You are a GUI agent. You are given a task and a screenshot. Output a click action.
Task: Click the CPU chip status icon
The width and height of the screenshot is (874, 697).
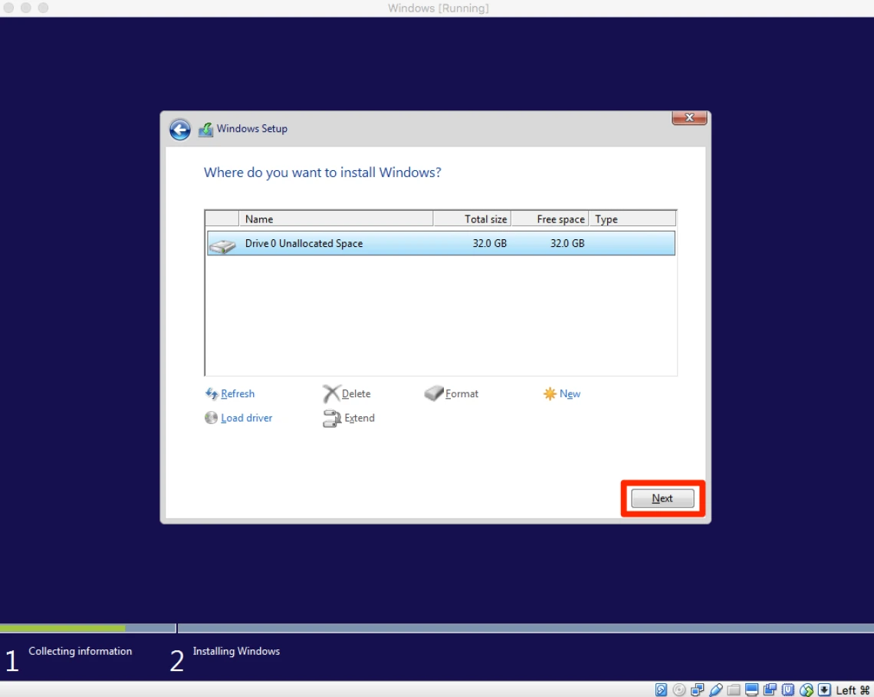[787, 690]
